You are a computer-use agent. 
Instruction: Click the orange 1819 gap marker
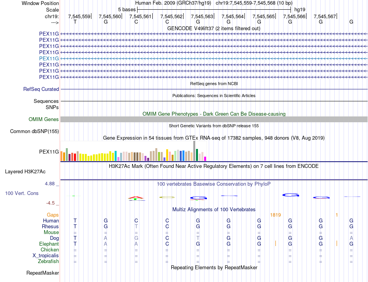coord(275,215)
